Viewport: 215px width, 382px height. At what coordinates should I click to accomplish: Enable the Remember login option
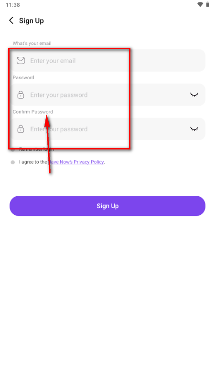(13, 149)
